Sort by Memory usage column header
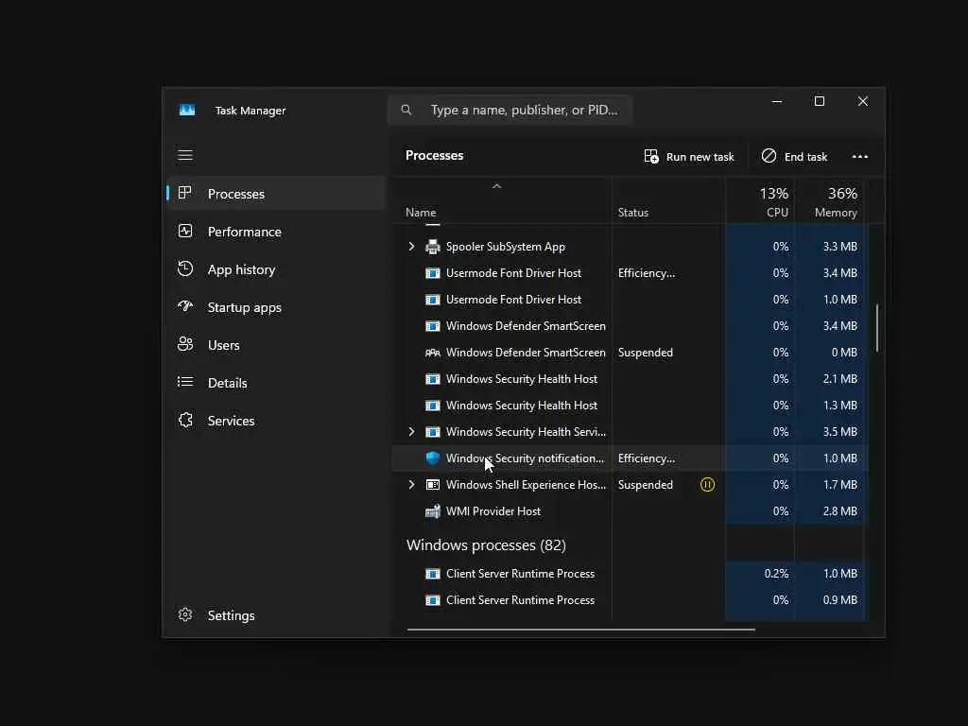The height and width of the screenshot is (726, 968). 829,202
